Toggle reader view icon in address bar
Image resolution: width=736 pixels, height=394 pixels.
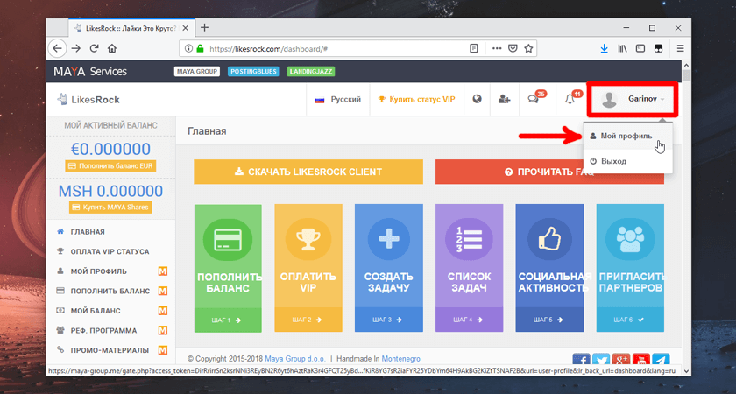coord(474,48)
